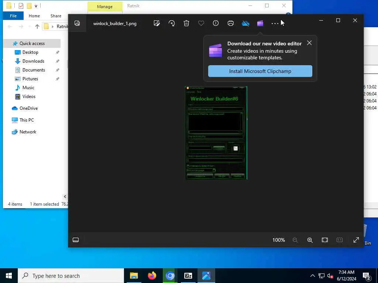378x283 pixels.
Task: Open Pictures in navigation pane
Action: [30, 79]
